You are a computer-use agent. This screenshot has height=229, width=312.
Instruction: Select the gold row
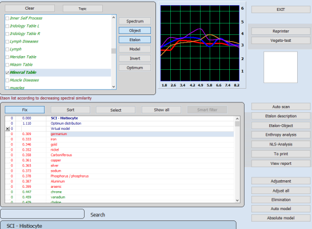[119, 144]
